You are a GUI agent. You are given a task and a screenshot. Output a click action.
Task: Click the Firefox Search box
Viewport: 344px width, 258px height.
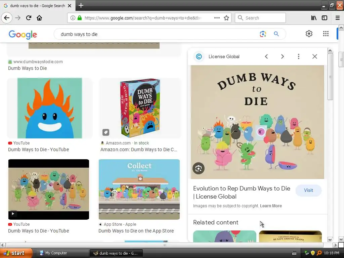[260, 18]
